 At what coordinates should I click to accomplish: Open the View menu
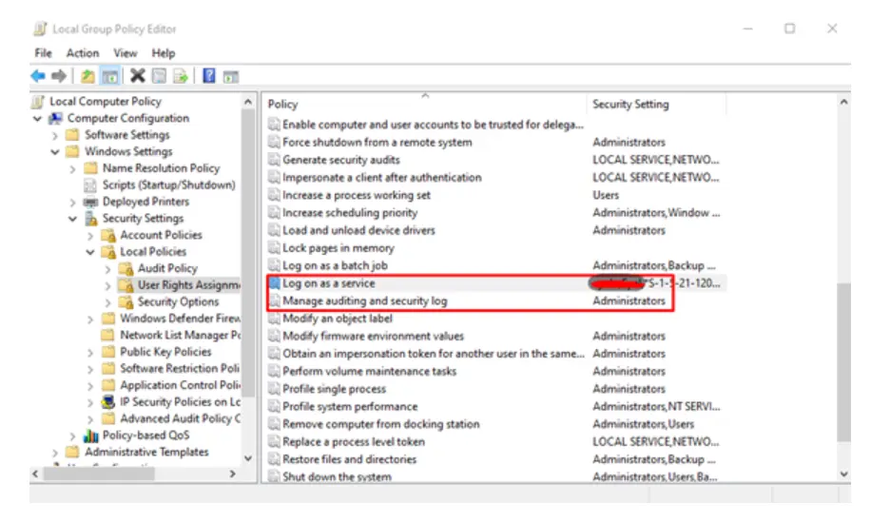126,53
